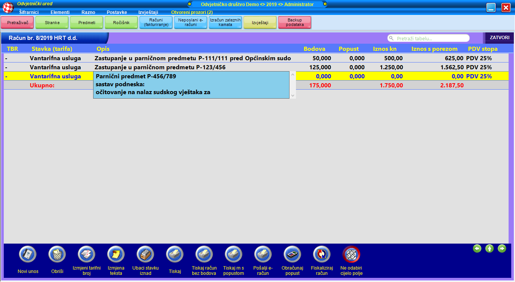Click the Predmeti toolbar button

(x=87, y=23)
